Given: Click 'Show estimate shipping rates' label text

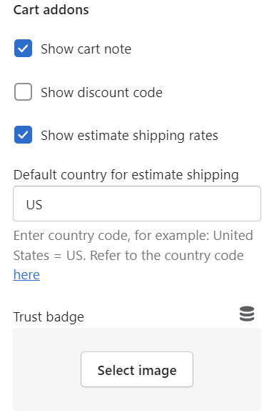Looking at the screenshot, I should 129,136.
